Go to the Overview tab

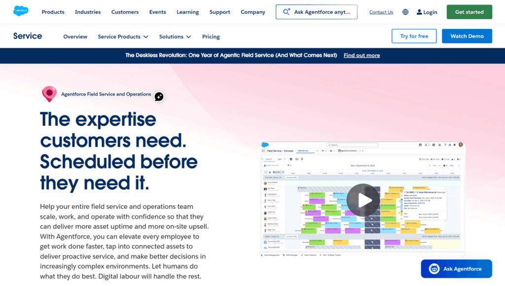point(75,36)
